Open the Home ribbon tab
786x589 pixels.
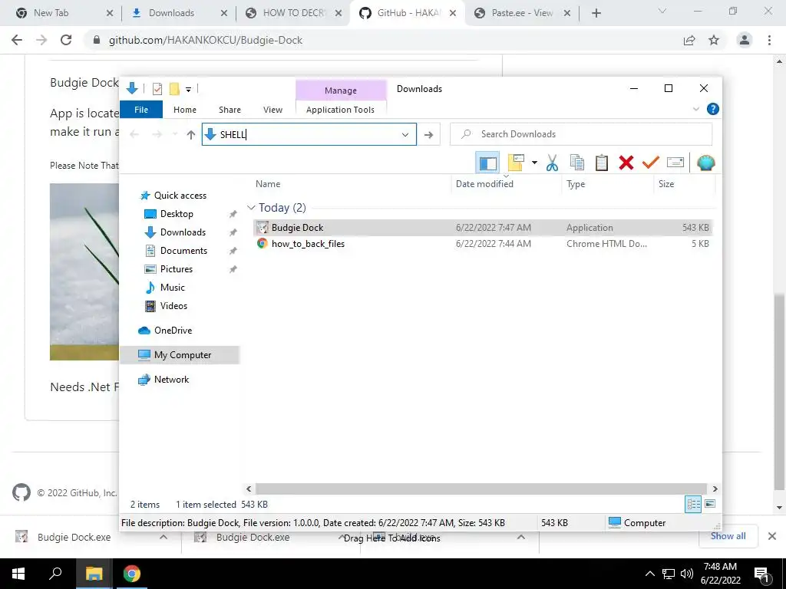click(185, 109)
